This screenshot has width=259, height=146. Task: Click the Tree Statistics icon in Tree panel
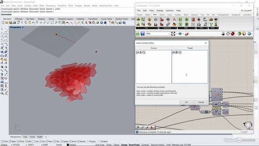[216, 19]
